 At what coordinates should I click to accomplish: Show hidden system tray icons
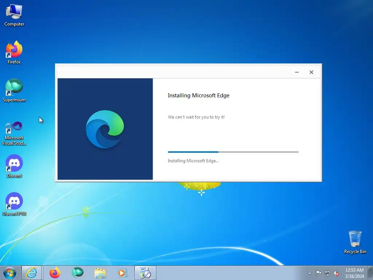(310, 273)
